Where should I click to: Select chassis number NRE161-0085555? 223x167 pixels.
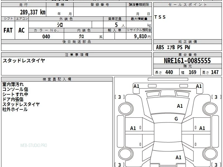click(x=187, y=61)
